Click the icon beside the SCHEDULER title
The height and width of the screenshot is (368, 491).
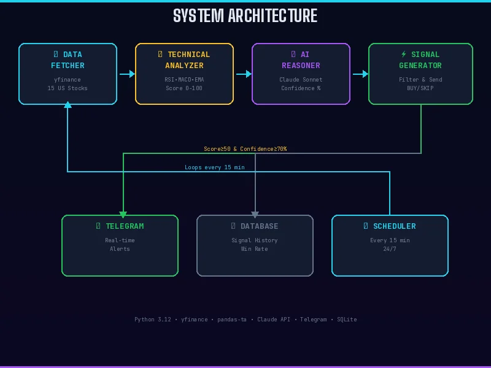coord(365,226)
